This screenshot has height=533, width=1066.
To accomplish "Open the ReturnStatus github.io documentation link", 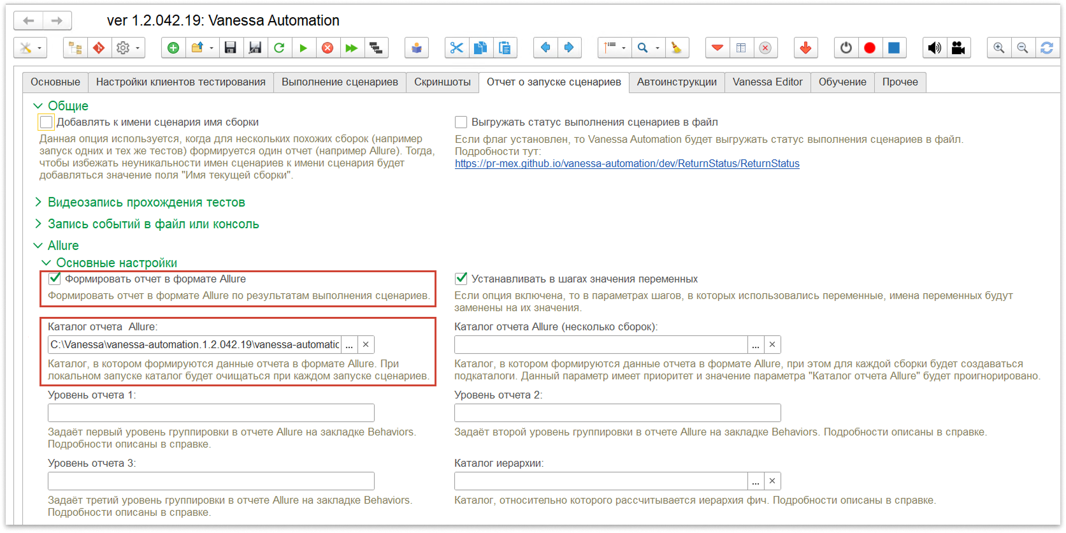I will (x=627, y=163).
